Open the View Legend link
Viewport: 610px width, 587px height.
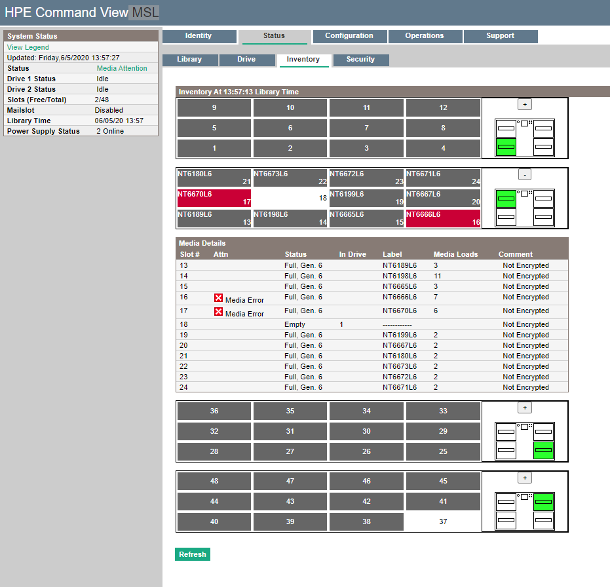tap(28, 47)
